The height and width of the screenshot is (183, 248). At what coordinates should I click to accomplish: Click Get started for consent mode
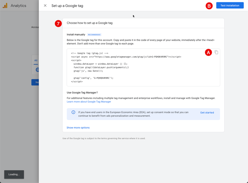[207, 112]
